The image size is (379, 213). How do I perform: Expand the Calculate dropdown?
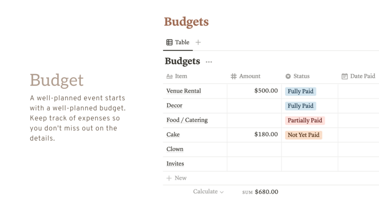coord(208,192)
